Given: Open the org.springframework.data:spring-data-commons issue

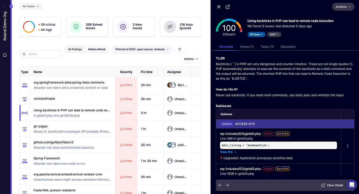Looking at the screenshot, I should tap(69, 82).
